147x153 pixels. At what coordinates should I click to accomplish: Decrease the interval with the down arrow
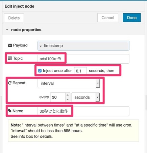point(68,99)
